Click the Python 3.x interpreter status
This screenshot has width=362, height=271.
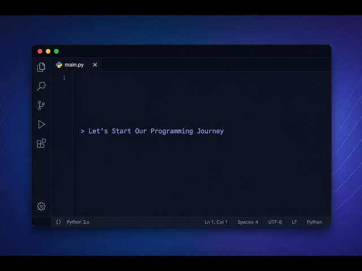click(78, 222)
